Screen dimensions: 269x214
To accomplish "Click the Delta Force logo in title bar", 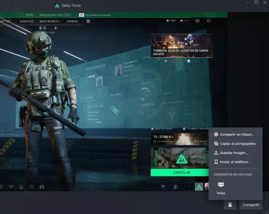I will [x=57, y=6].
